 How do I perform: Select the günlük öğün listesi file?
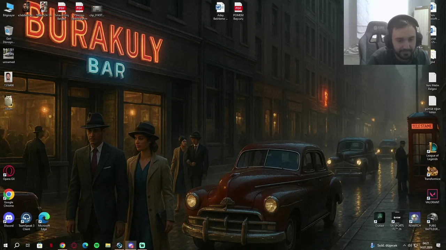[432, 105]
